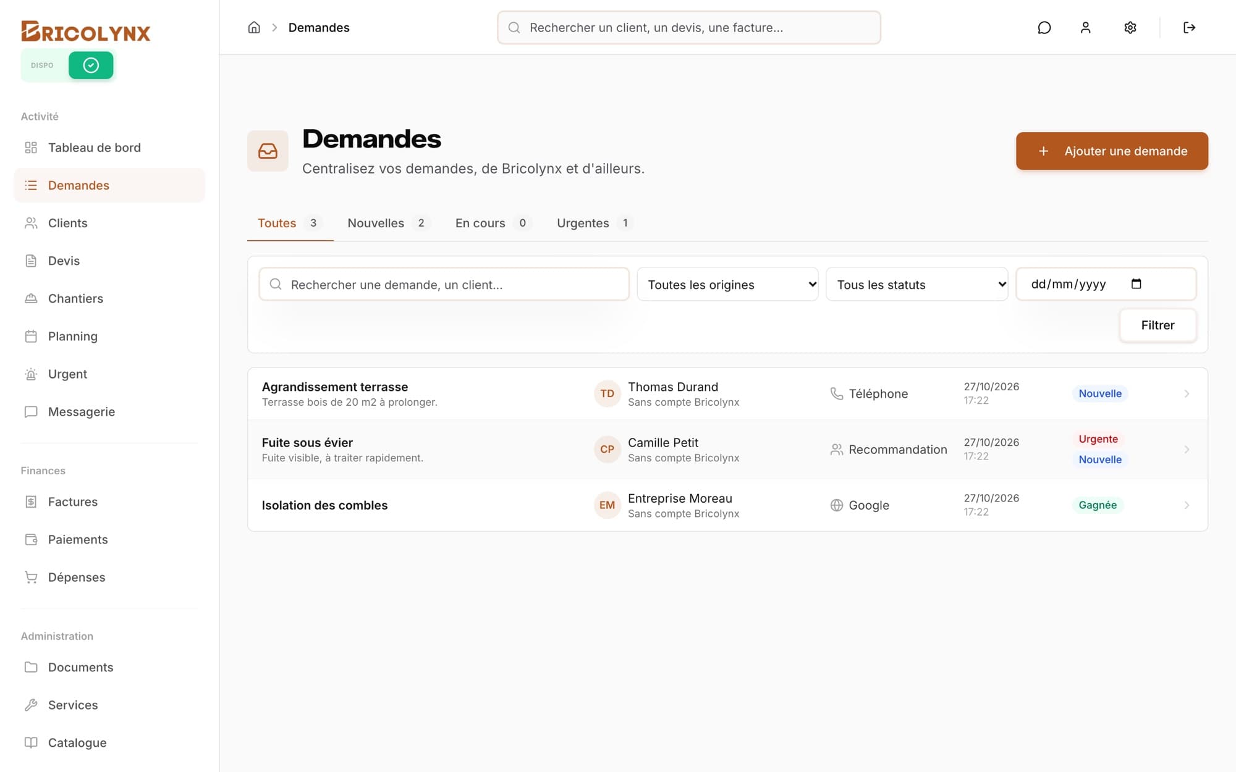This screenshot has height=772, width=1236.
Task: Open the Toutes les origines dropdown
Action: 727,284
